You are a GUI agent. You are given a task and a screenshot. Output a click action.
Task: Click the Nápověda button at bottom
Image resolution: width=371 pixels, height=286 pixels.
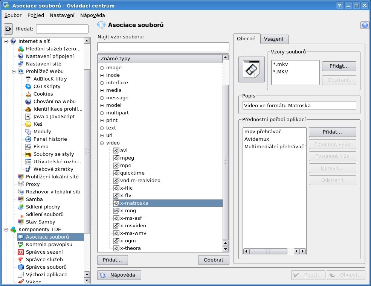119,275
